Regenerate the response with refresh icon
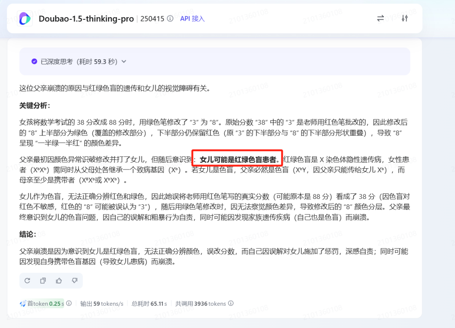Viewport: 455px width, 328px height. (x=27, y=280)
